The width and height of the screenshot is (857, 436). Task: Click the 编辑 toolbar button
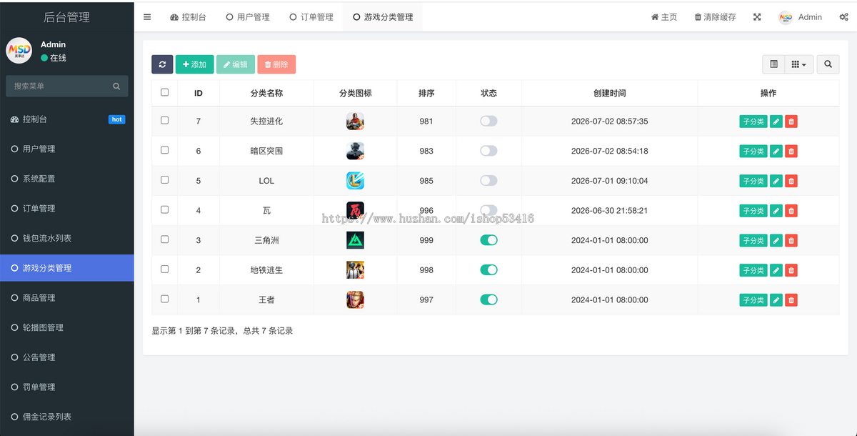point(235,64)
